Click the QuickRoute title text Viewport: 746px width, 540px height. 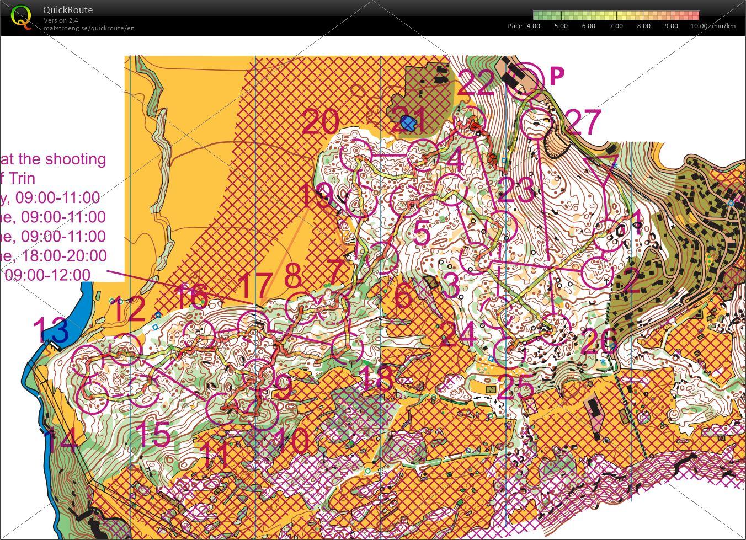coord(68,10)
